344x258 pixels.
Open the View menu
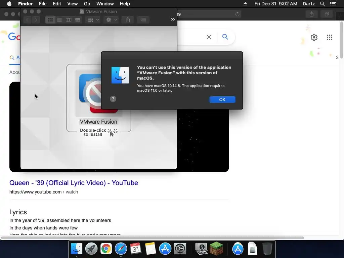point(73,4)
